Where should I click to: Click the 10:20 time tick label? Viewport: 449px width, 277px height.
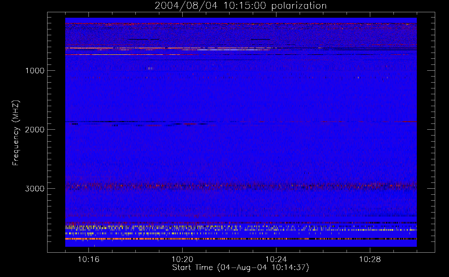pyautogui.click(x=182, y=260)
